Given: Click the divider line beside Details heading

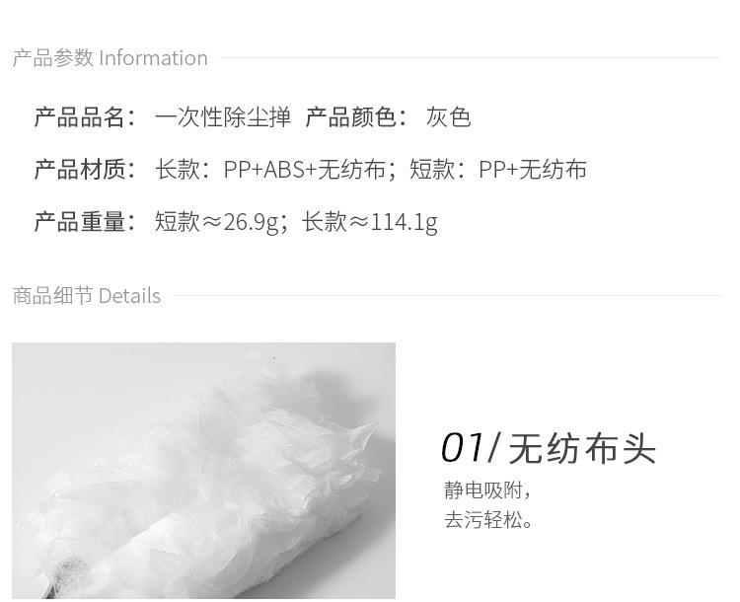Looking at the screenshot, I should coord(447,296).
